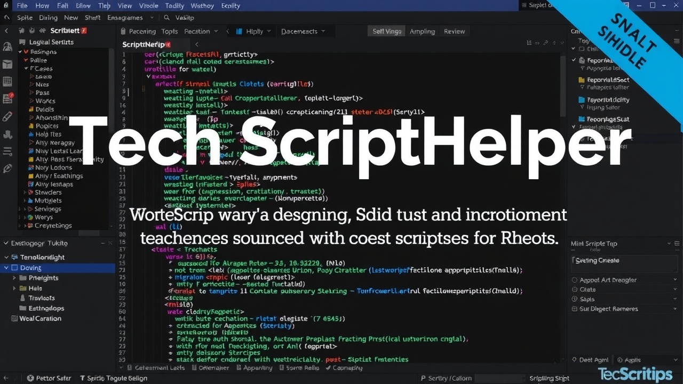
Task: Click the Shaft toolbar button
Action: tap(92, 18)
